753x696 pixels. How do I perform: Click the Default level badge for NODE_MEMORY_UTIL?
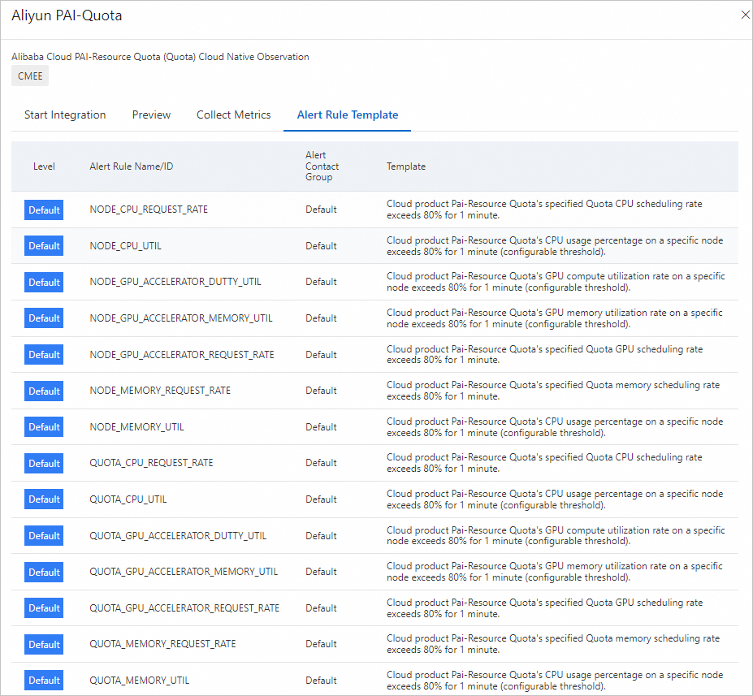(x=44, y=427)
